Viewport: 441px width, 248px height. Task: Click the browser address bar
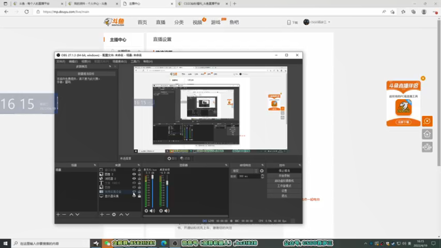pyautogui.click(x=208, y=12)
